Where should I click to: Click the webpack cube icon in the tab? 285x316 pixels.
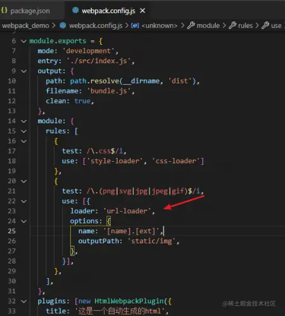coord(75,10)
